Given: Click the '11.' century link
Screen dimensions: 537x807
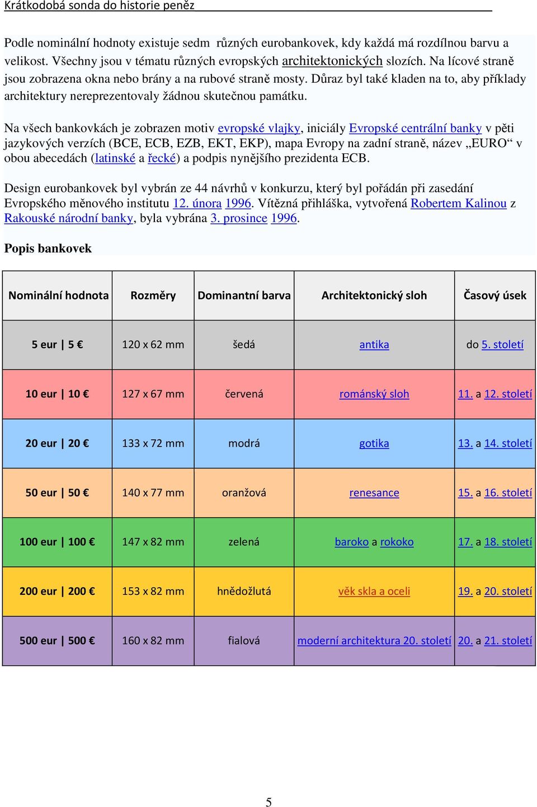Looking at the screenshot, I should tap(465, 394).
